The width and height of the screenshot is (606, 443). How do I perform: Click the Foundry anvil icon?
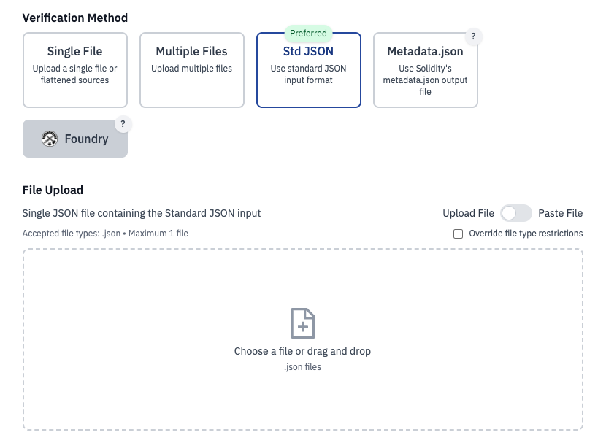pos(50,138)
